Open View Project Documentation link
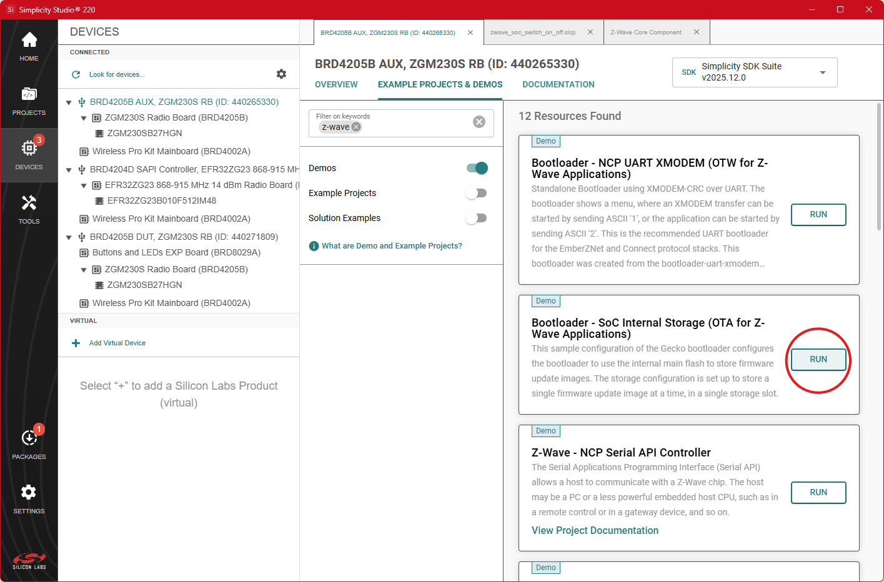The height and width of the screenshot is (582, 884). click(x=595, y=530)
